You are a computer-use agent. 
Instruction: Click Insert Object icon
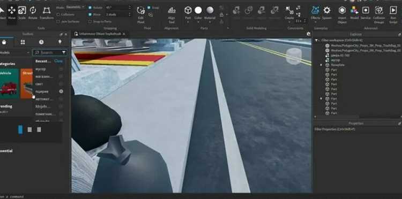pyautogui.click(x=342, y=11)
